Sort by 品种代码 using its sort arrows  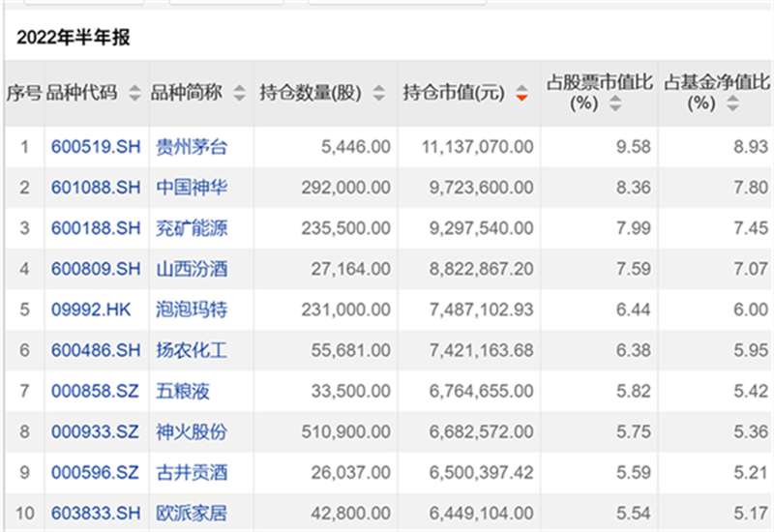134,94
